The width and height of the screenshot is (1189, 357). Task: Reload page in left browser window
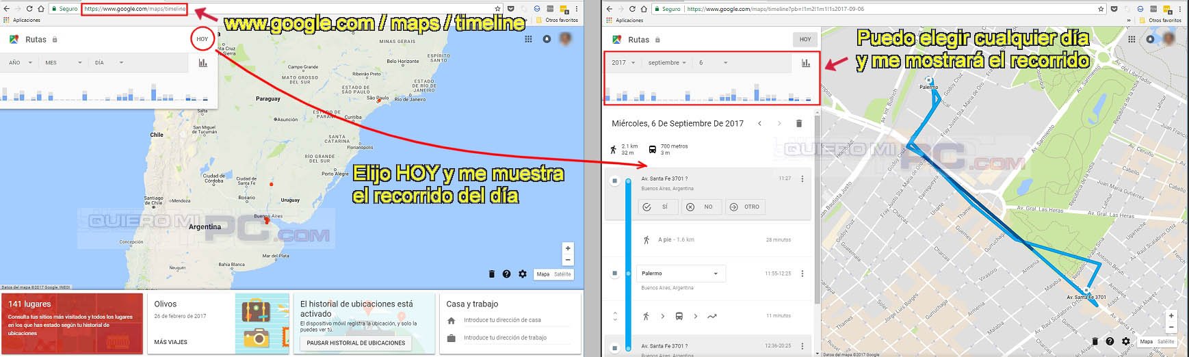click(x=29, y=9)
